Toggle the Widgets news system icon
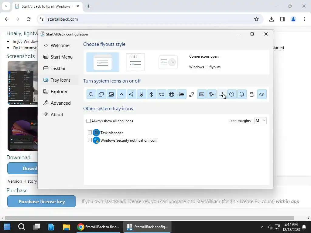The height and width of the screenshot is (233, 311). tap(111, 94)
